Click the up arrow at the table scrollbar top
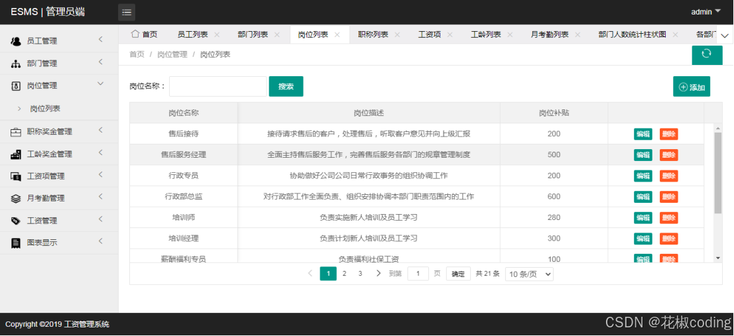The image size is (734, 336). [x=718, y=128]
